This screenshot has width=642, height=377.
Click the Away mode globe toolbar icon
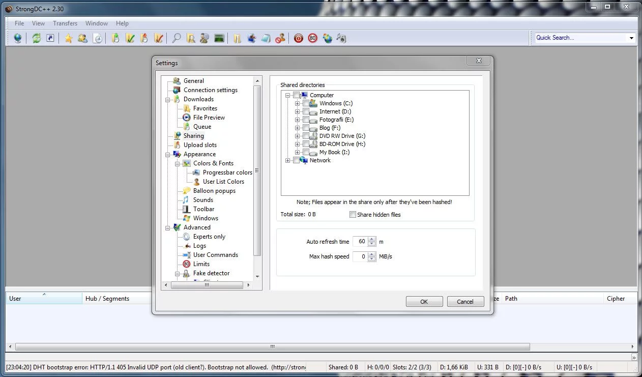pos(327,38)
